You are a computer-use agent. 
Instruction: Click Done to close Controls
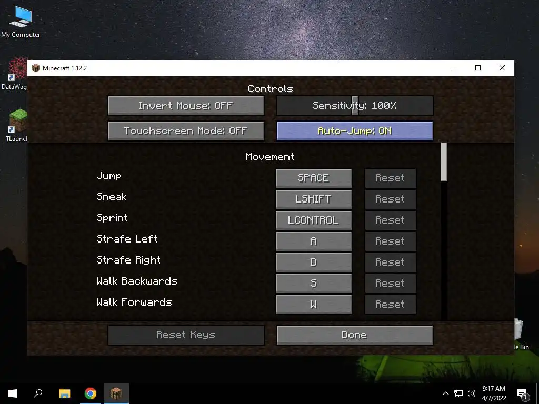[x=355, y=335]
